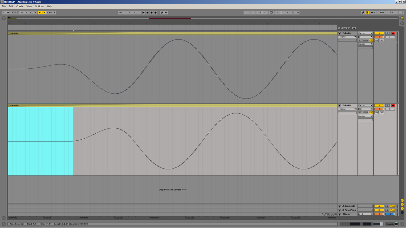Open the Master 1/2 output dropdown
The image size is (406, 228).
pyautogui.click(x=365, y=214)
